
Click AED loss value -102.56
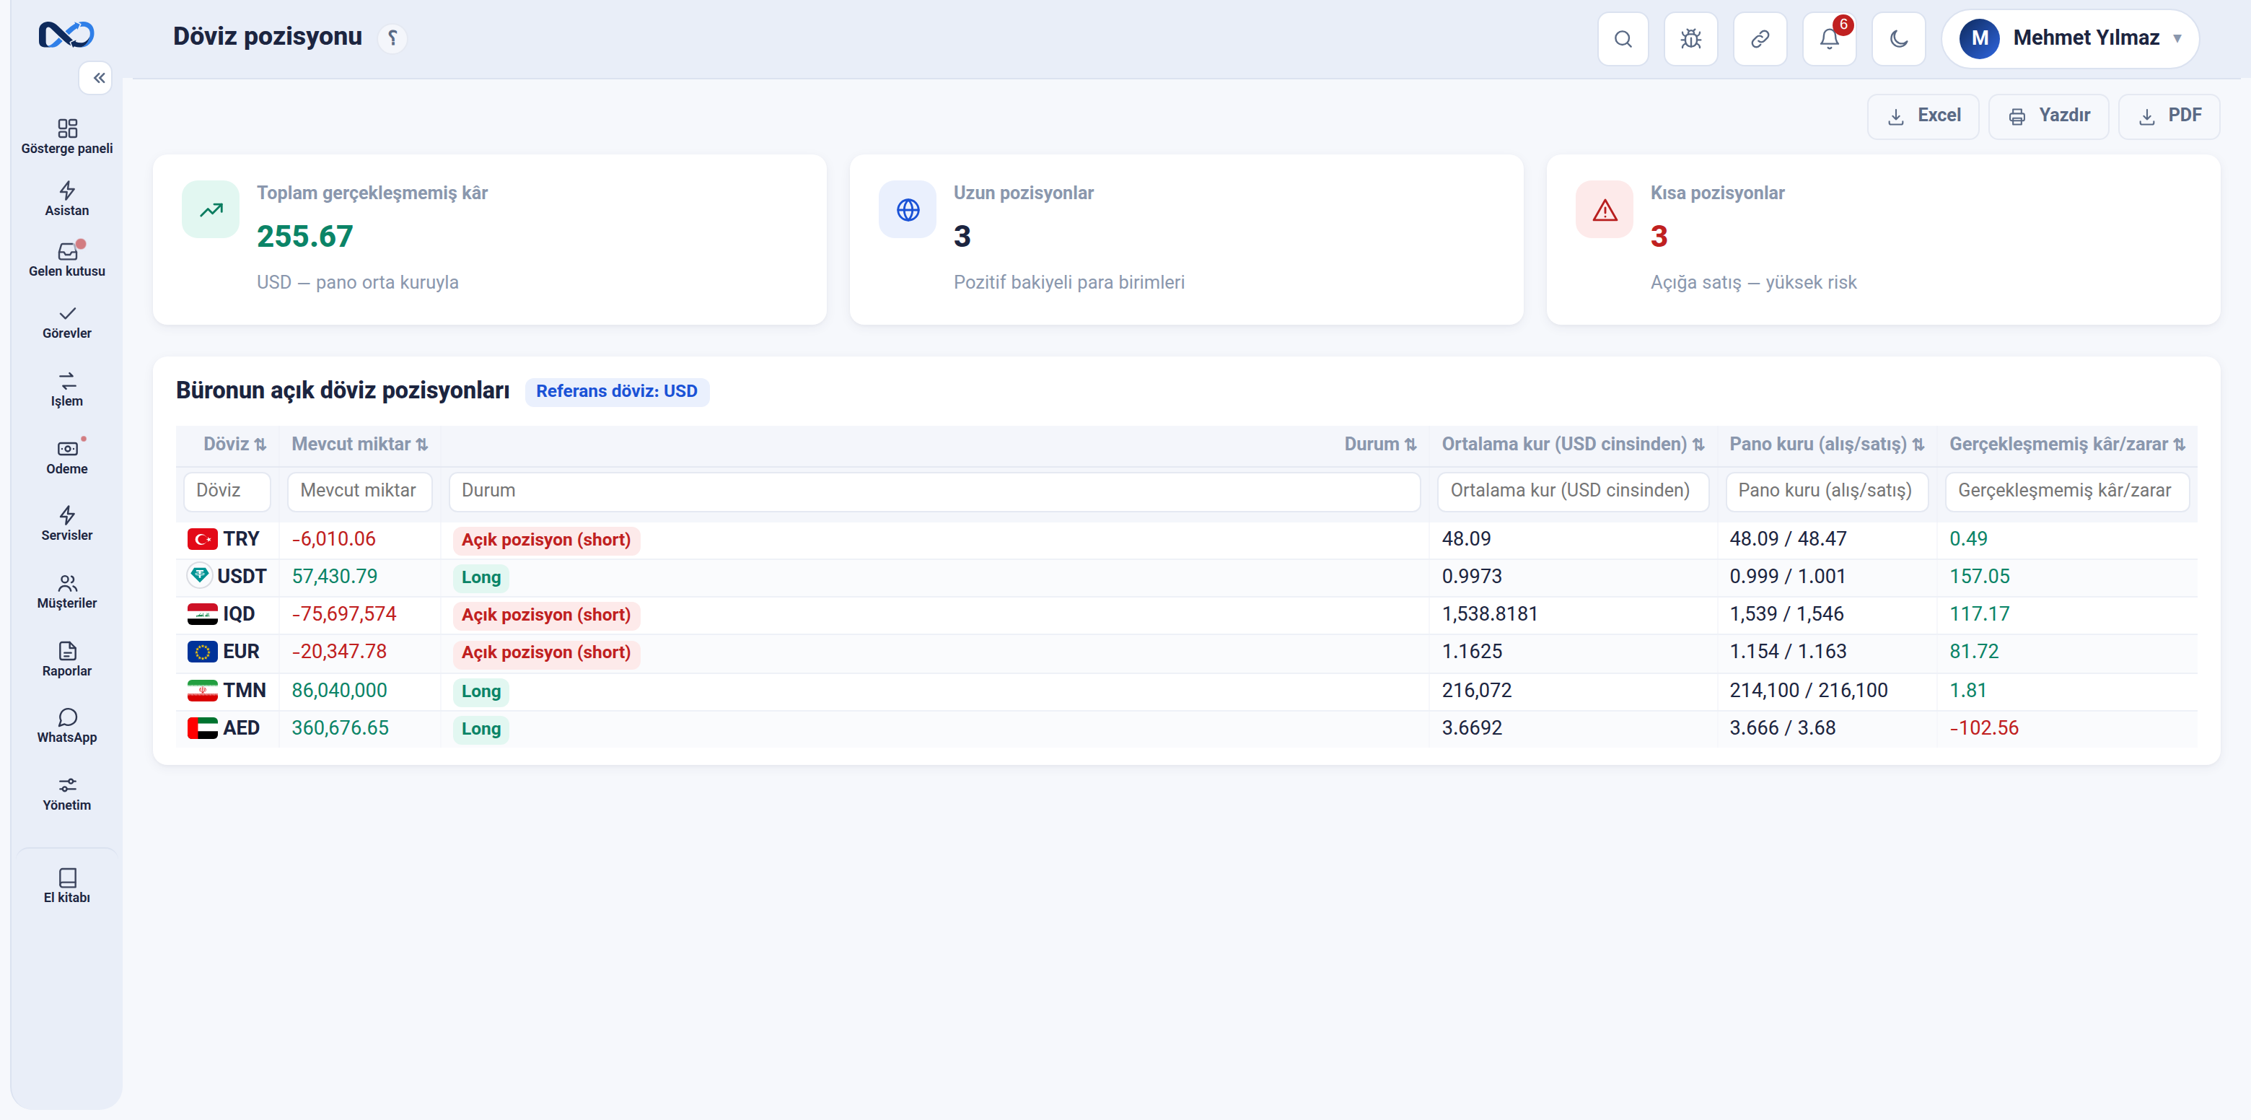pyautogui.click(x=1983, y=728)
